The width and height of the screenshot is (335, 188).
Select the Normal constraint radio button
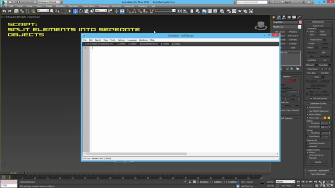click(318, 34)
